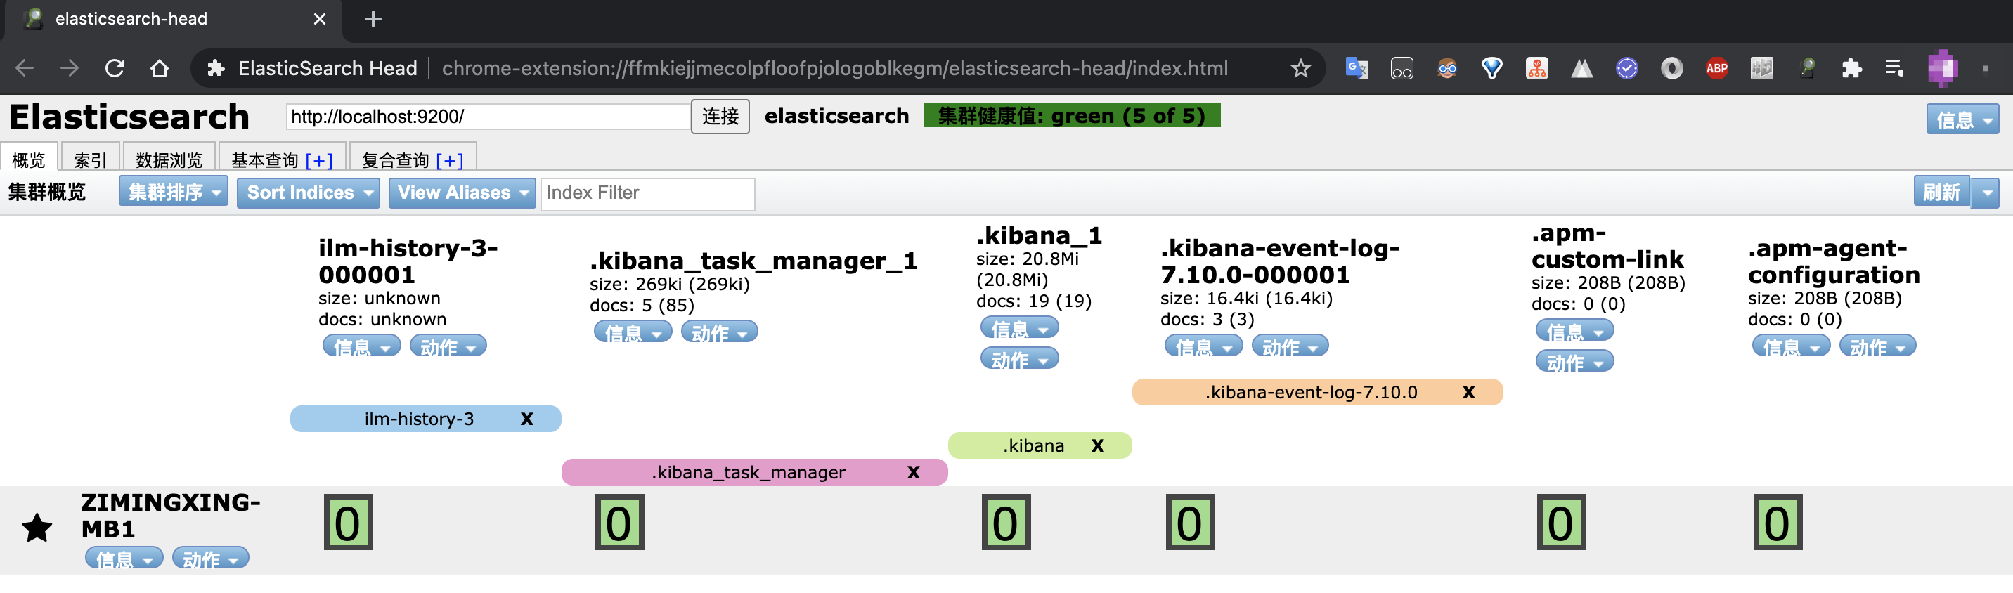
Task: Expand the arrow next to 刷新
Action: tap(1986, 193)
